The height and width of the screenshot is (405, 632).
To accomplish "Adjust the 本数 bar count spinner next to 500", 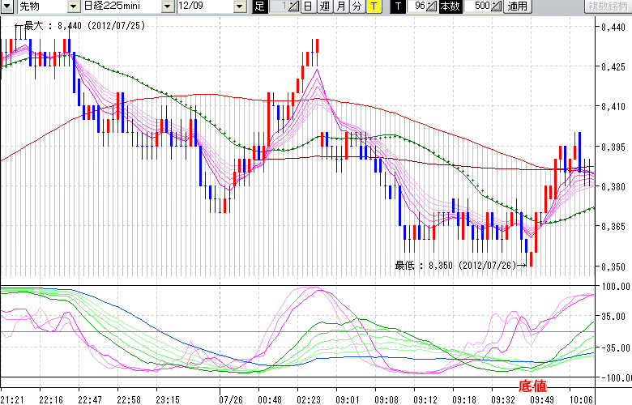I will [497, 6].
